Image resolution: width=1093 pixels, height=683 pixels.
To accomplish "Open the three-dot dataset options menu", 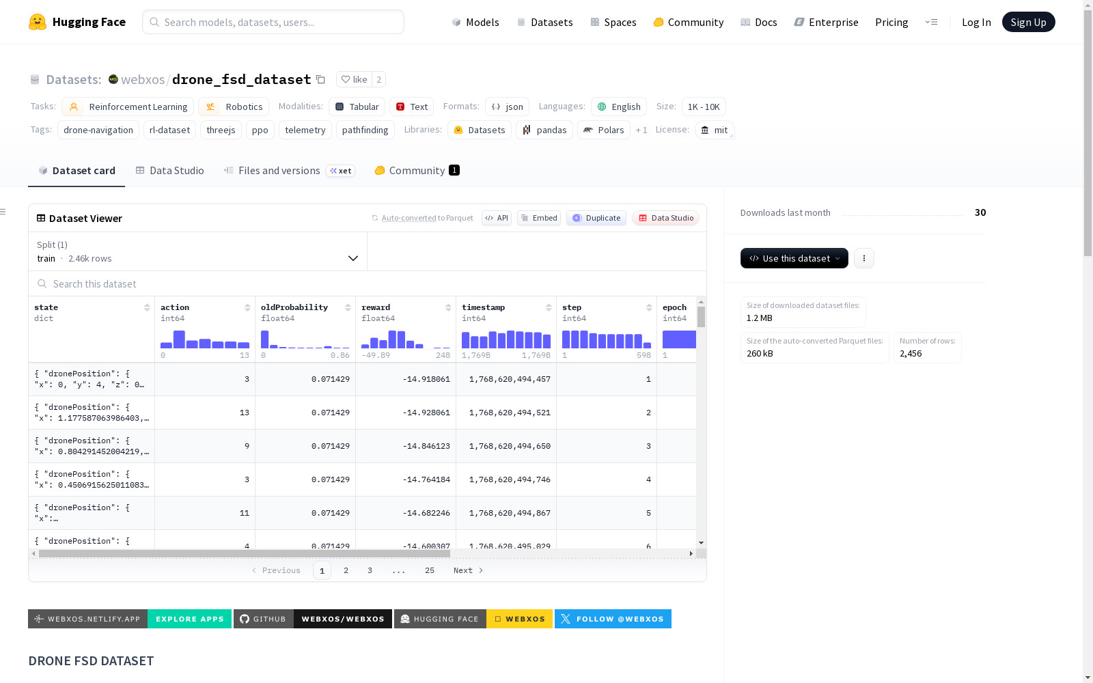I will (x=864, y=258).
